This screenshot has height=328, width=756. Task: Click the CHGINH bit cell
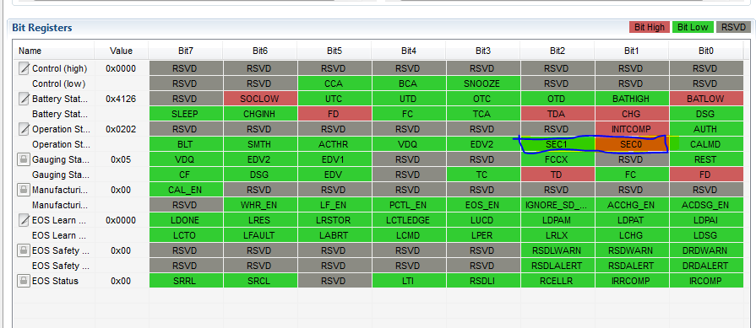point(260,114)
